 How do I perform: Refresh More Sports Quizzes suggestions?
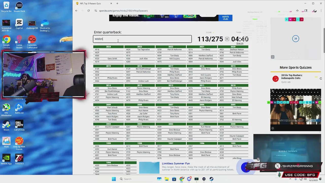(321, 79)
